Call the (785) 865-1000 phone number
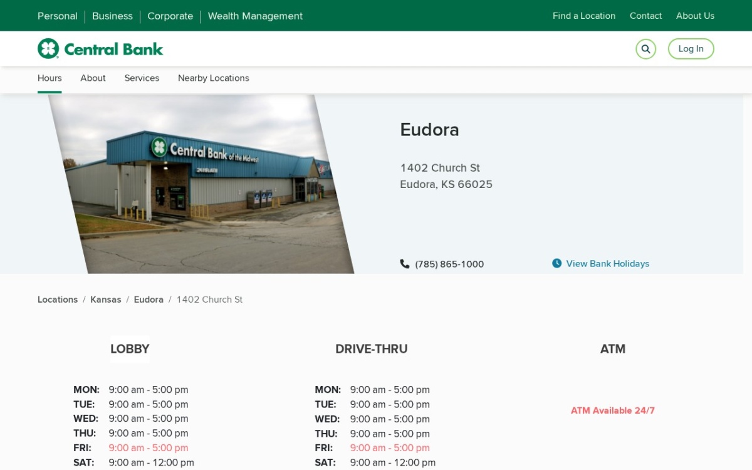752x470 pixels. click(449, 264)
